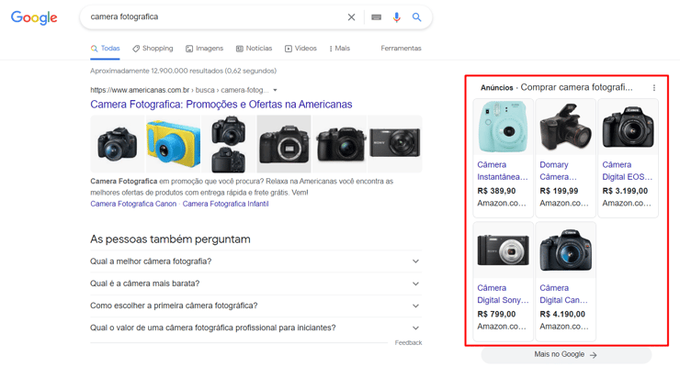
Task: Click the Feedback link
Action: click(408, 343)
